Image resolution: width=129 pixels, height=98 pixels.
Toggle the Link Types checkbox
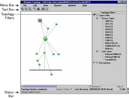click(x=100, y=51)
